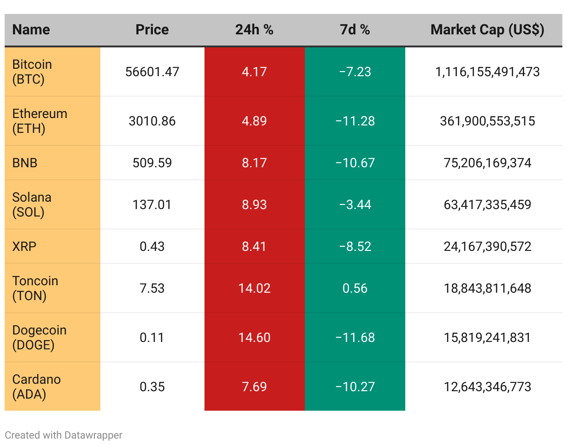Click the Cardano (ADA) name cell

(x=37, y=387)
